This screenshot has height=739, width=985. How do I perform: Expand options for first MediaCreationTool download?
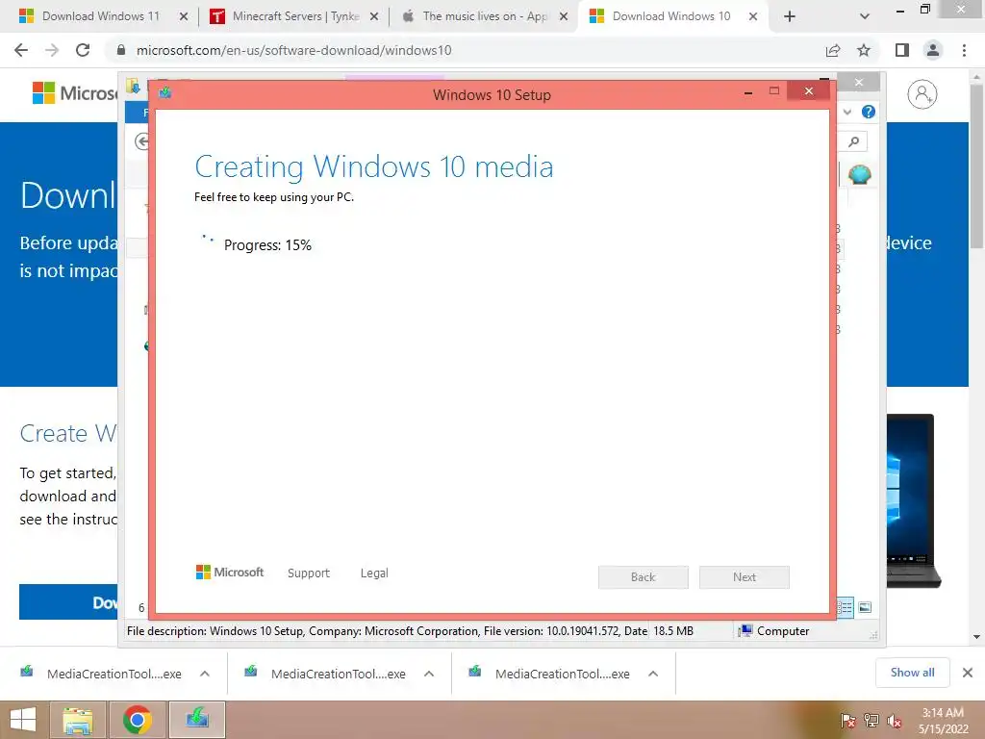pyautogui.click(x=205, y=674)
